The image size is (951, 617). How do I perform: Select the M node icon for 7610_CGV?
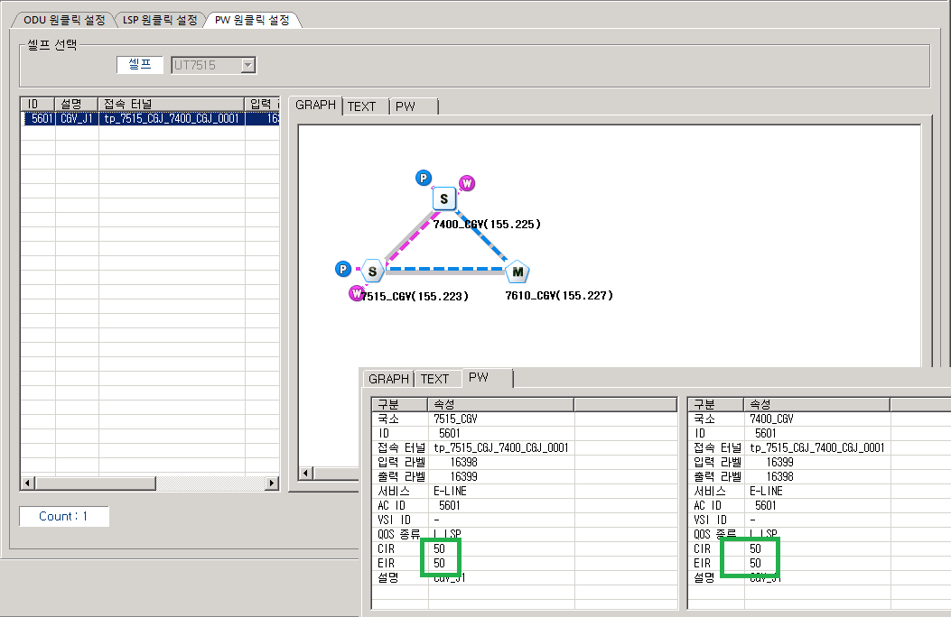517,272
